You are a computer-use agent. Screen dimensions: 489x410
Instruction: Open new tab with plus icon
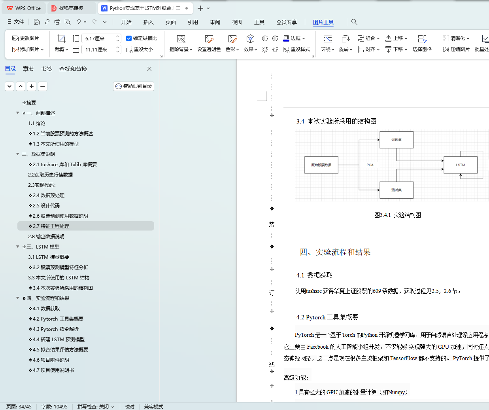click(200, 8)
